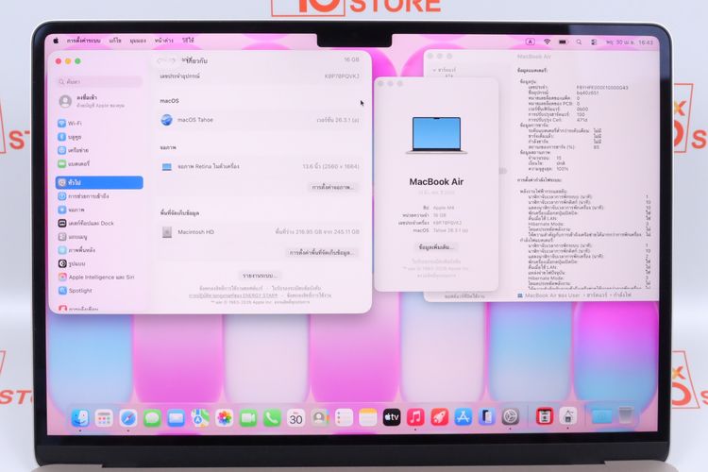Click the System Report (รายงานระบบ) button
The width and height of the screenshot is (708, 472).
point(260,276)
